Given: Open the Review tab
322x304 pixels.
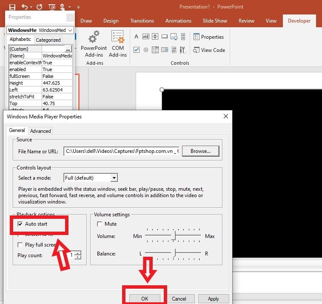Looking at the screenshot, I should [x=246, y=21].
